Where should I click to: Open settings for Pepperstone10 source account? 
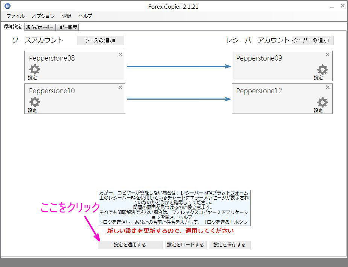[x=33, y=102]
